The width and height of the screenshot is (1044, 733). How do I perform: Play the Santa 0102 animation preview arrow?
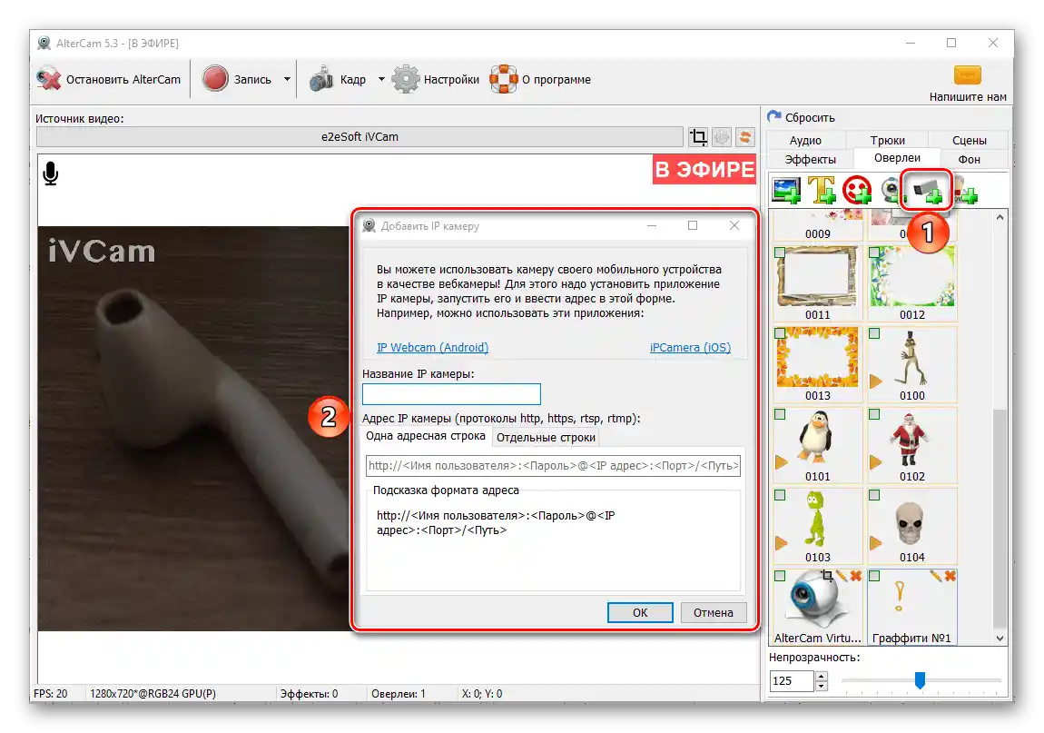[x=875, y=461]
